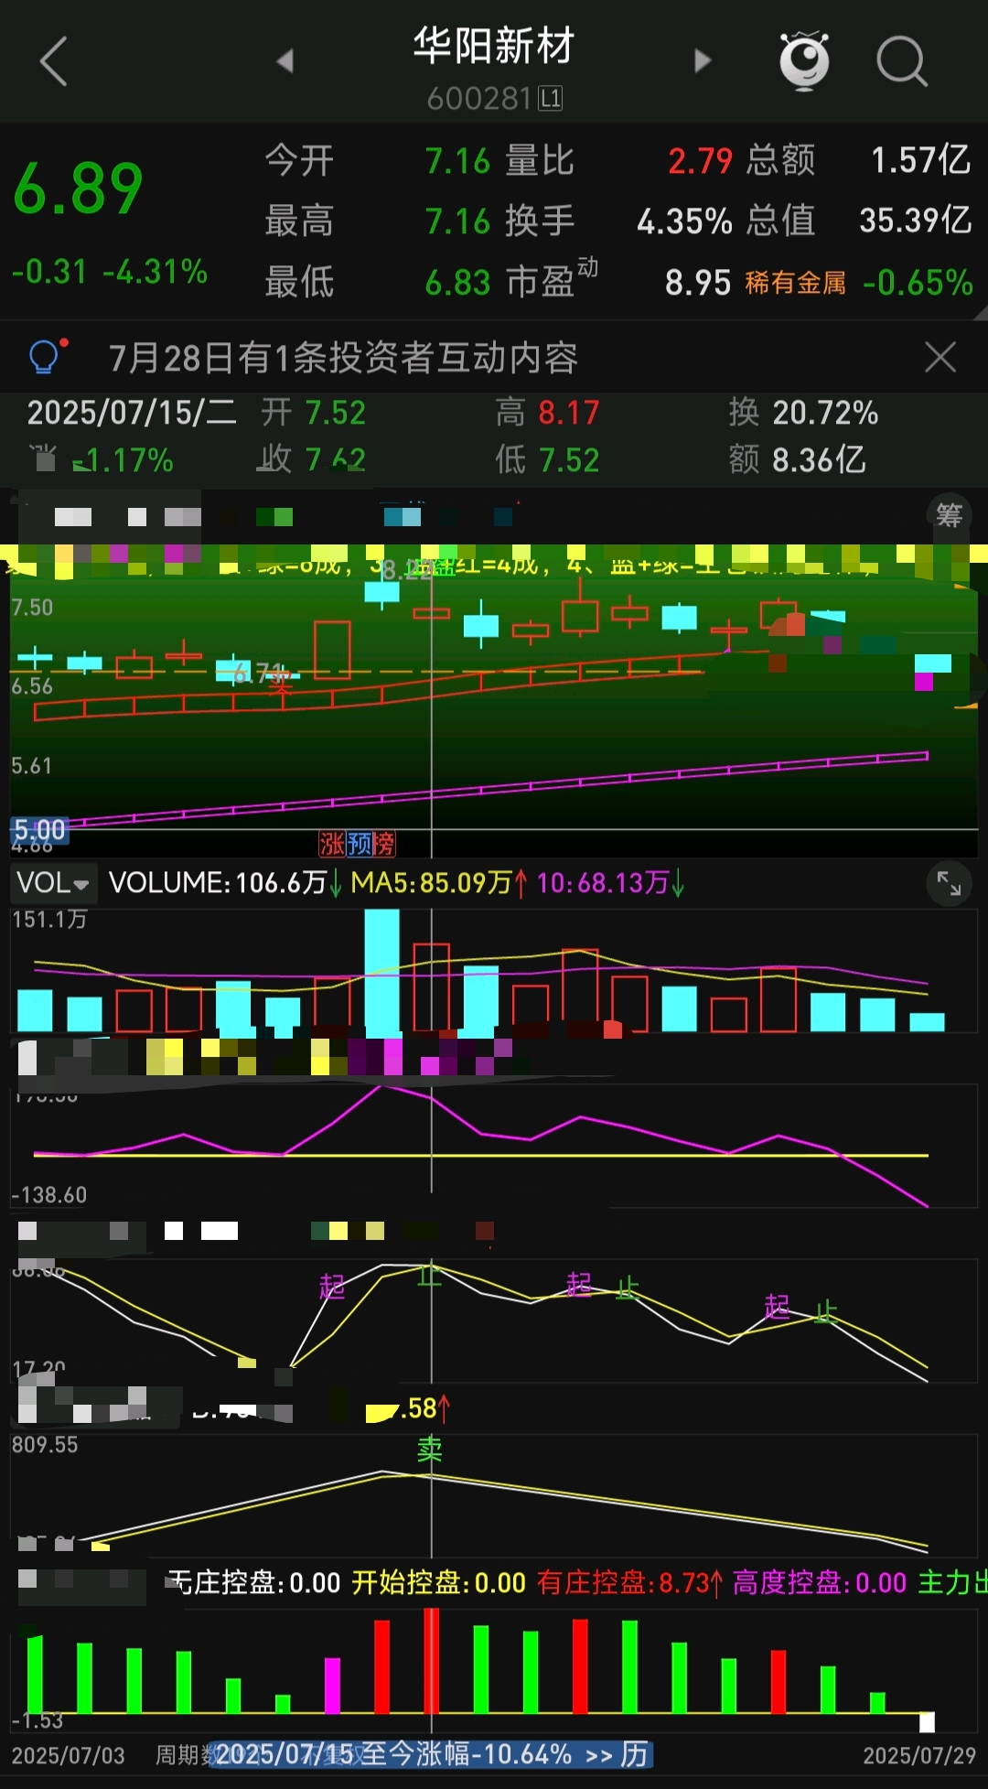Tap the 10:68.13万 moving average label
This screenshot has width=988, height=1789.
[x=610, y=883]
